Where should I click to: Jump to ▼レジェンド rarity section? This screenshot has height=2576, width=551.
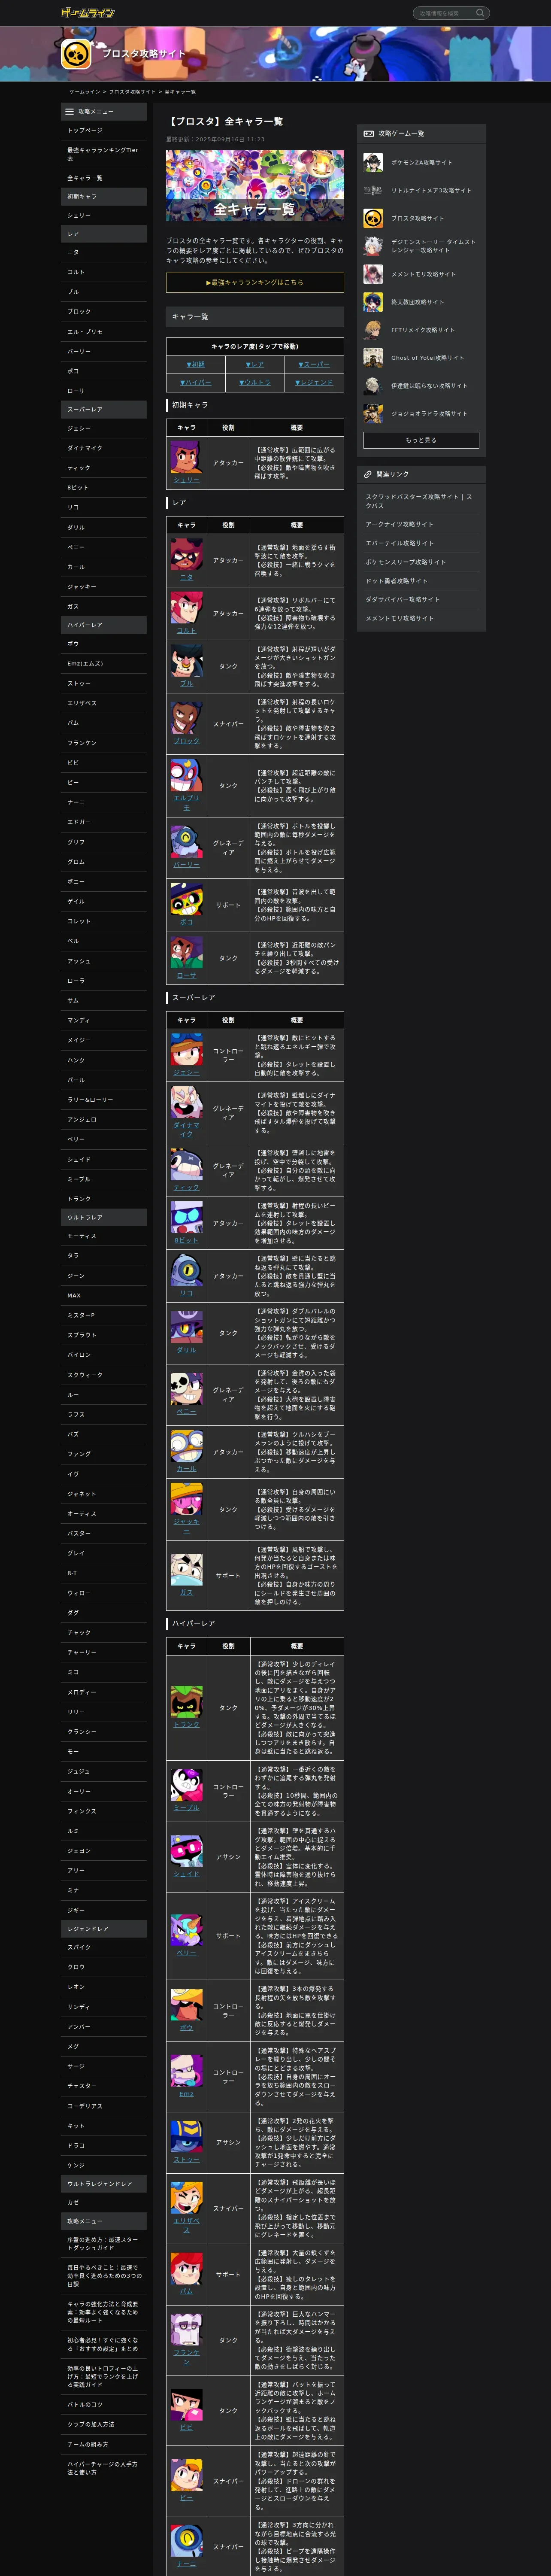(314, 382)
